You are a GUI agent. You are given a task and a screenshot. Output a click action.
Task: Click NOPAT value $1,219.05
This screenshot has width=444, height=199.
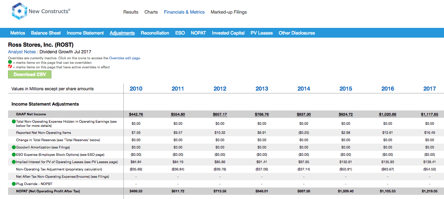[x=430, y=191]
